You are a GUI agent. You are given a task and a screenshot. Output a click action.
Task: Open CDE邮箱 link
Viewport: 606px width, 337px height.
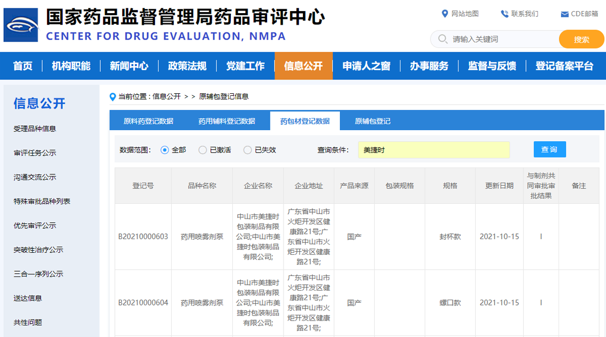pos(584,14)
